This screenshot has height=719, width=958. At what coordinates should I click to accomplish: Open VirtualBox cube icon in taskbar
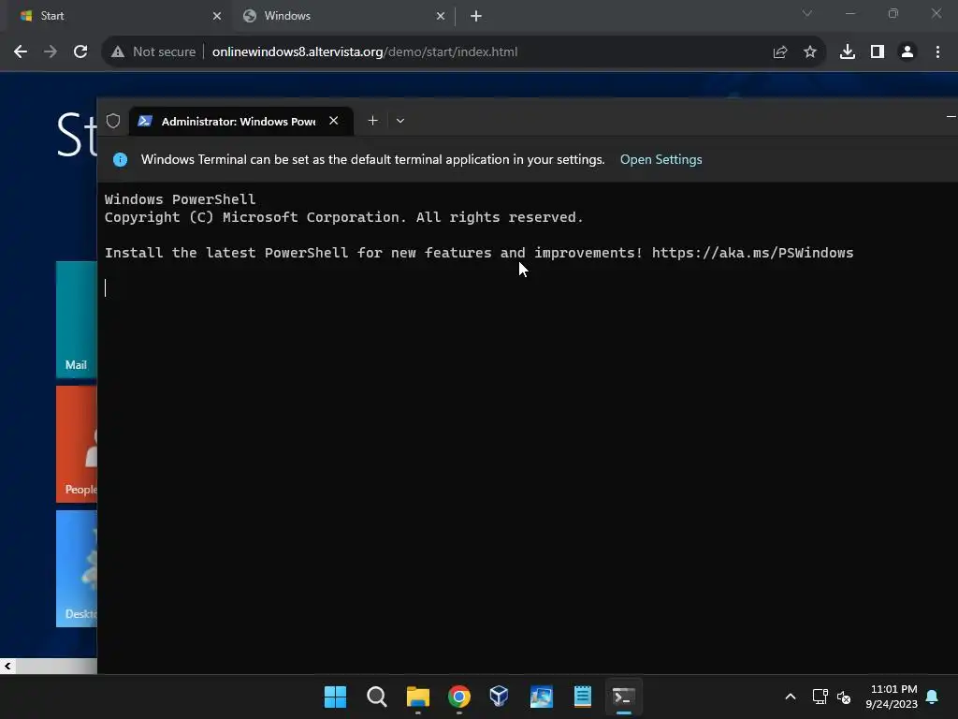500,697
